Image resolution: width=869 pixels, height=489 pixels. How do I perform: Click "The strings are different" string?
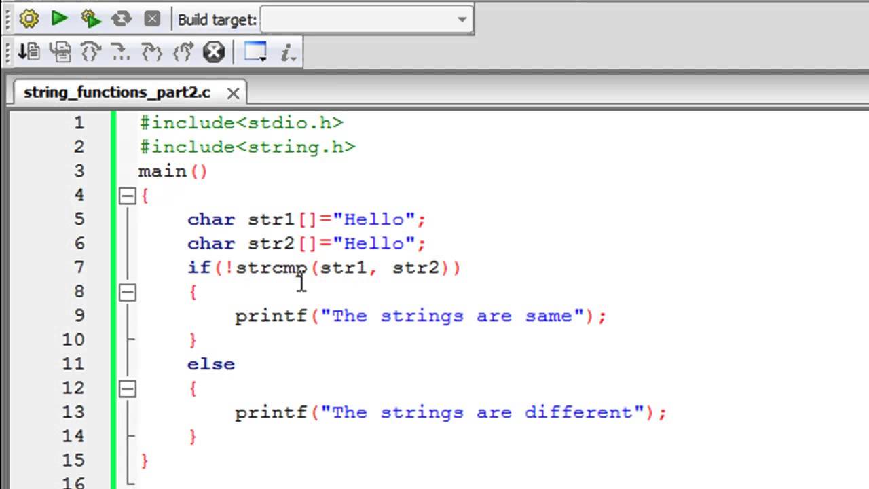(x=483, y=412)
